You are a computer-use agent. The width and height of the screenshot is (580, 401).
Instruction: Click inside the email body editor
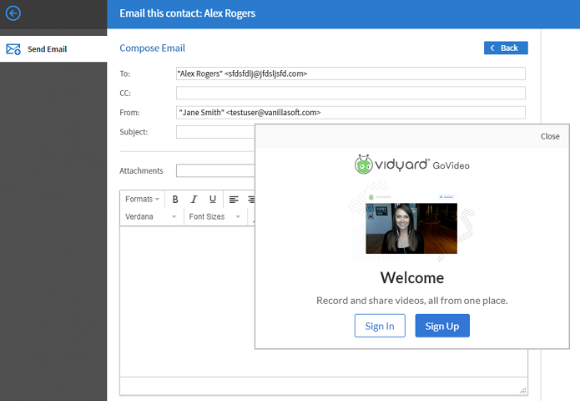[187, 301]
